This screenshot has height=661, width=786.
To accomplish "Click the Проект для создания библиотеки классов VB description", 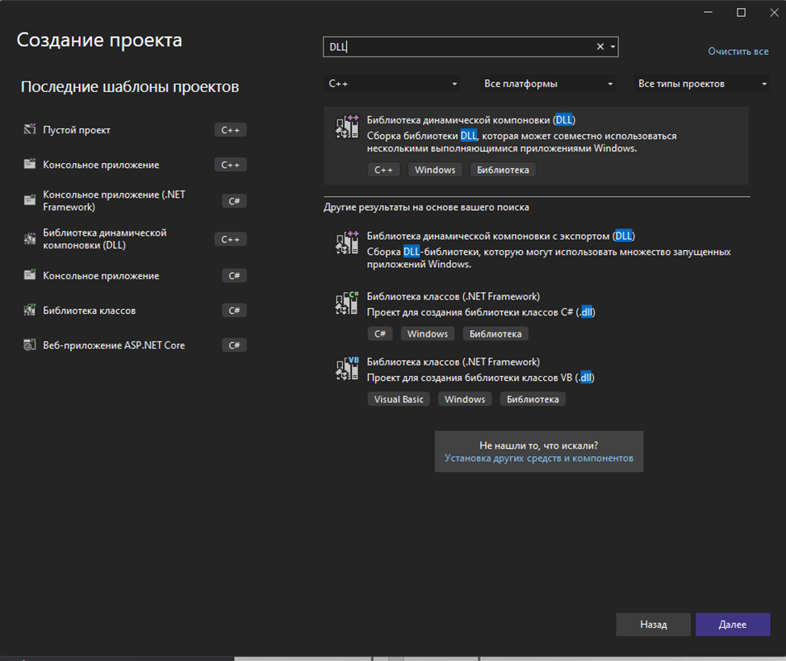I will [480, 377].
